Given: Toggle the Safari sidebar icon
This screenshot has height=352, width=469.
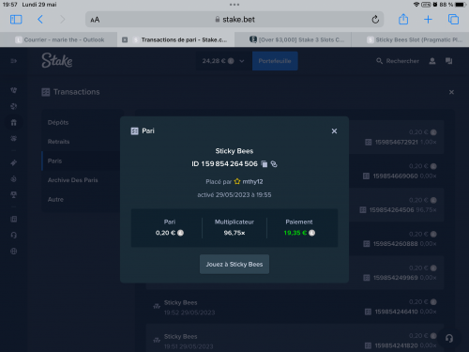Looking at the screenshot, I should [16, 20].
